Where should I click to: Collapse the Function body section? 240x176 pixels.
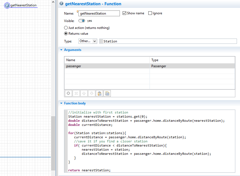[x=61, y=103]
